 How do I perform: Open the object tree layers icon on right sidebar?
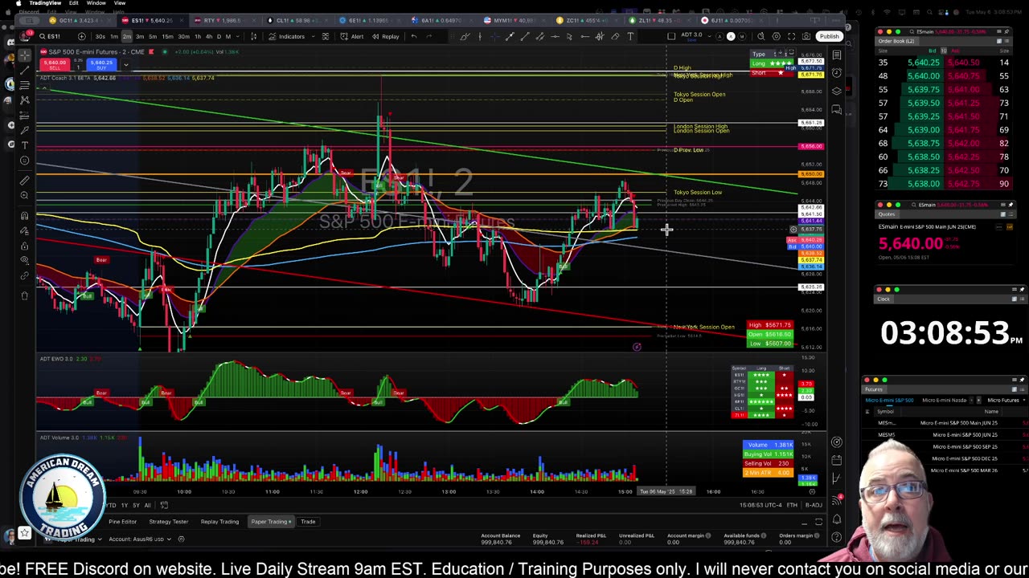pyautogui.click(x=837, y=91)
